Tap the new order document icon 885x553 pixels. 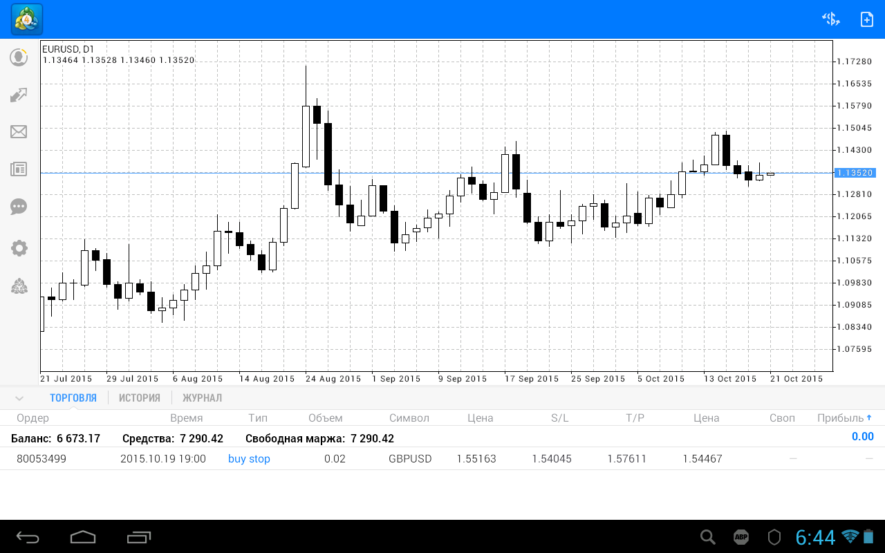[866, 19]
